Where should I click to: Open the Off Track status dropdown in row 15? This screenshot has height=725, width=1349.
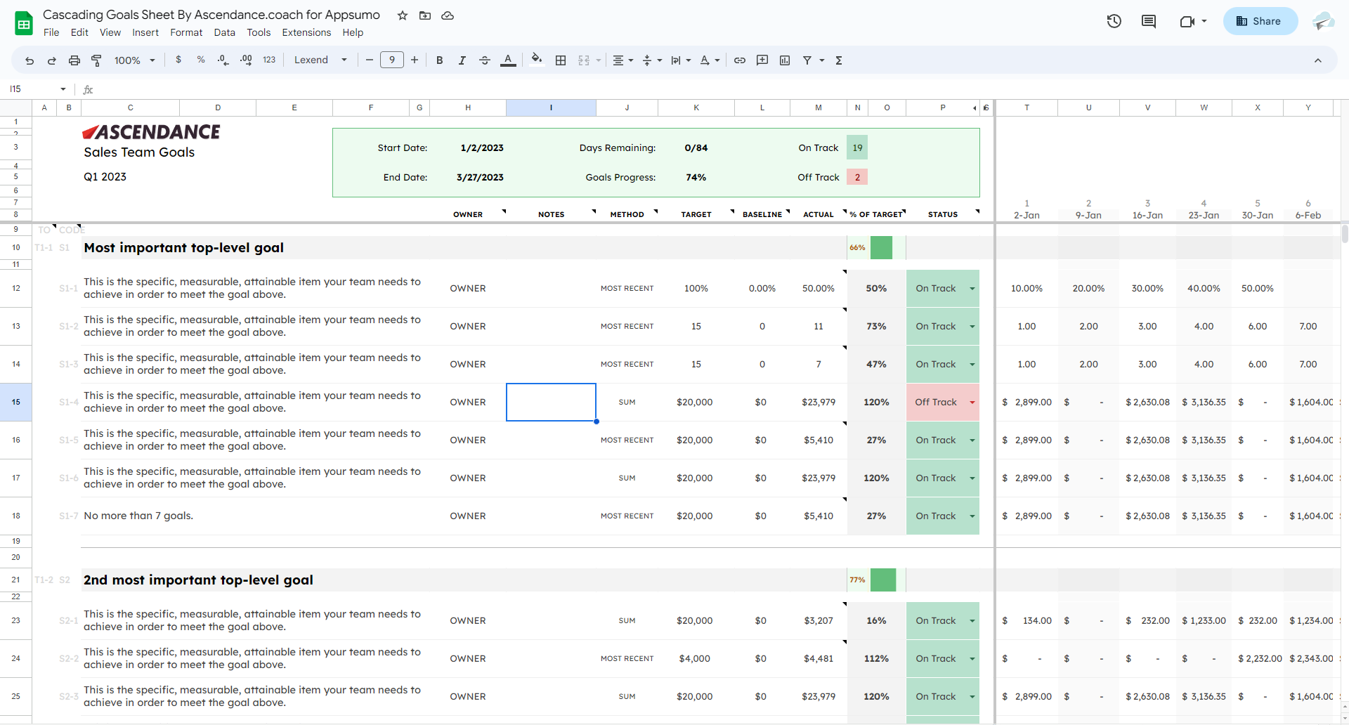(972, 403)
